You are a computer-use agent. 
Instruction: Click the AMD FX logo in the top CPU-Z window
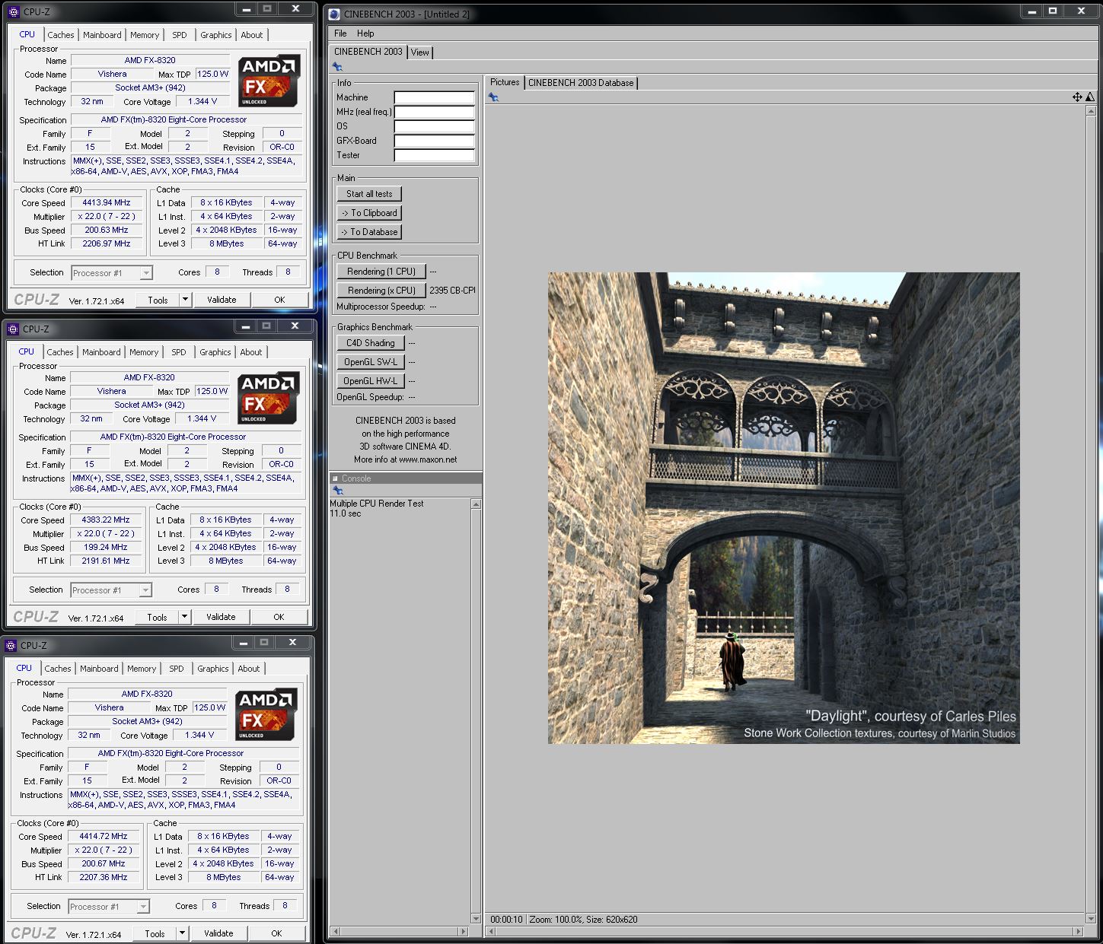[x=269, y=81]
